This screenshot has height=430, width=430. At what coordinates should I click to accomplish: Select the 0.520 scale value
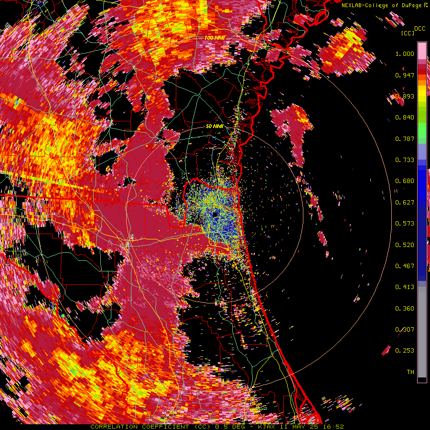tap(405, 245)
